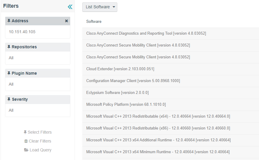Select Visual C++ 2013 x64 Additional Runtime row
This screenshot has width=259, height=160.
(x=170, y=140)
